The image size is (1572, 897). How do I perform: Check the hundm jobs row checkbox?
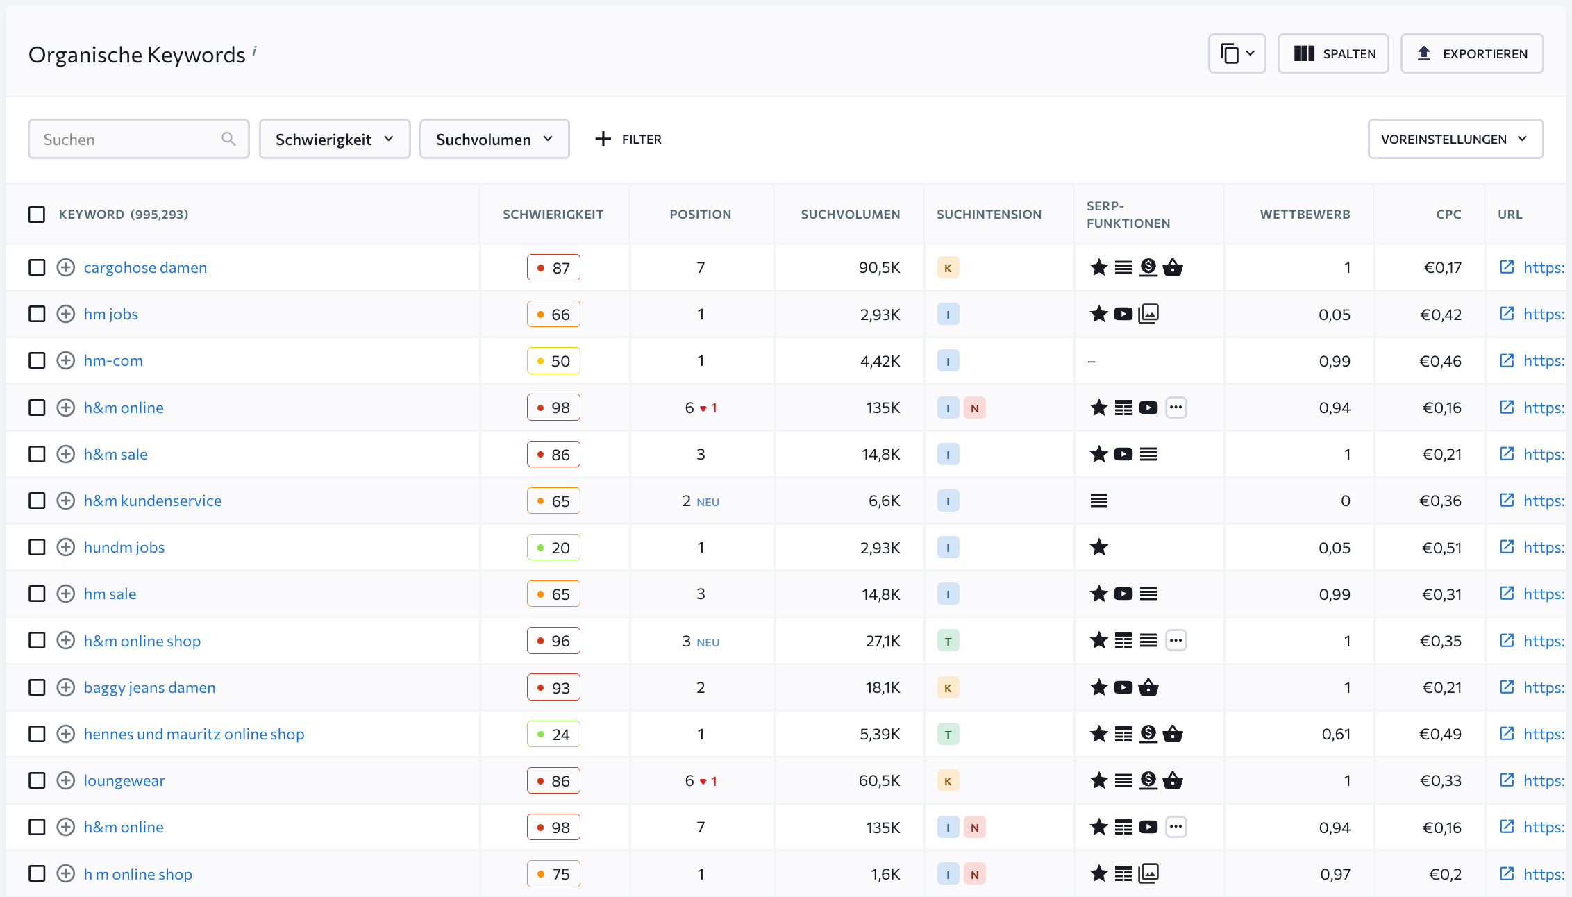coord(37,547)
